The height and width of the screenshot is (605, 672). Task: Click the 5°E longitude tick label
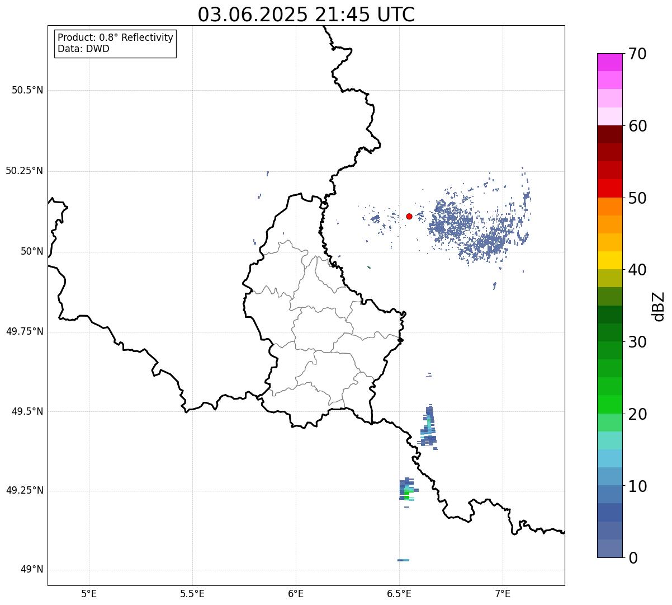coord(89,593)
